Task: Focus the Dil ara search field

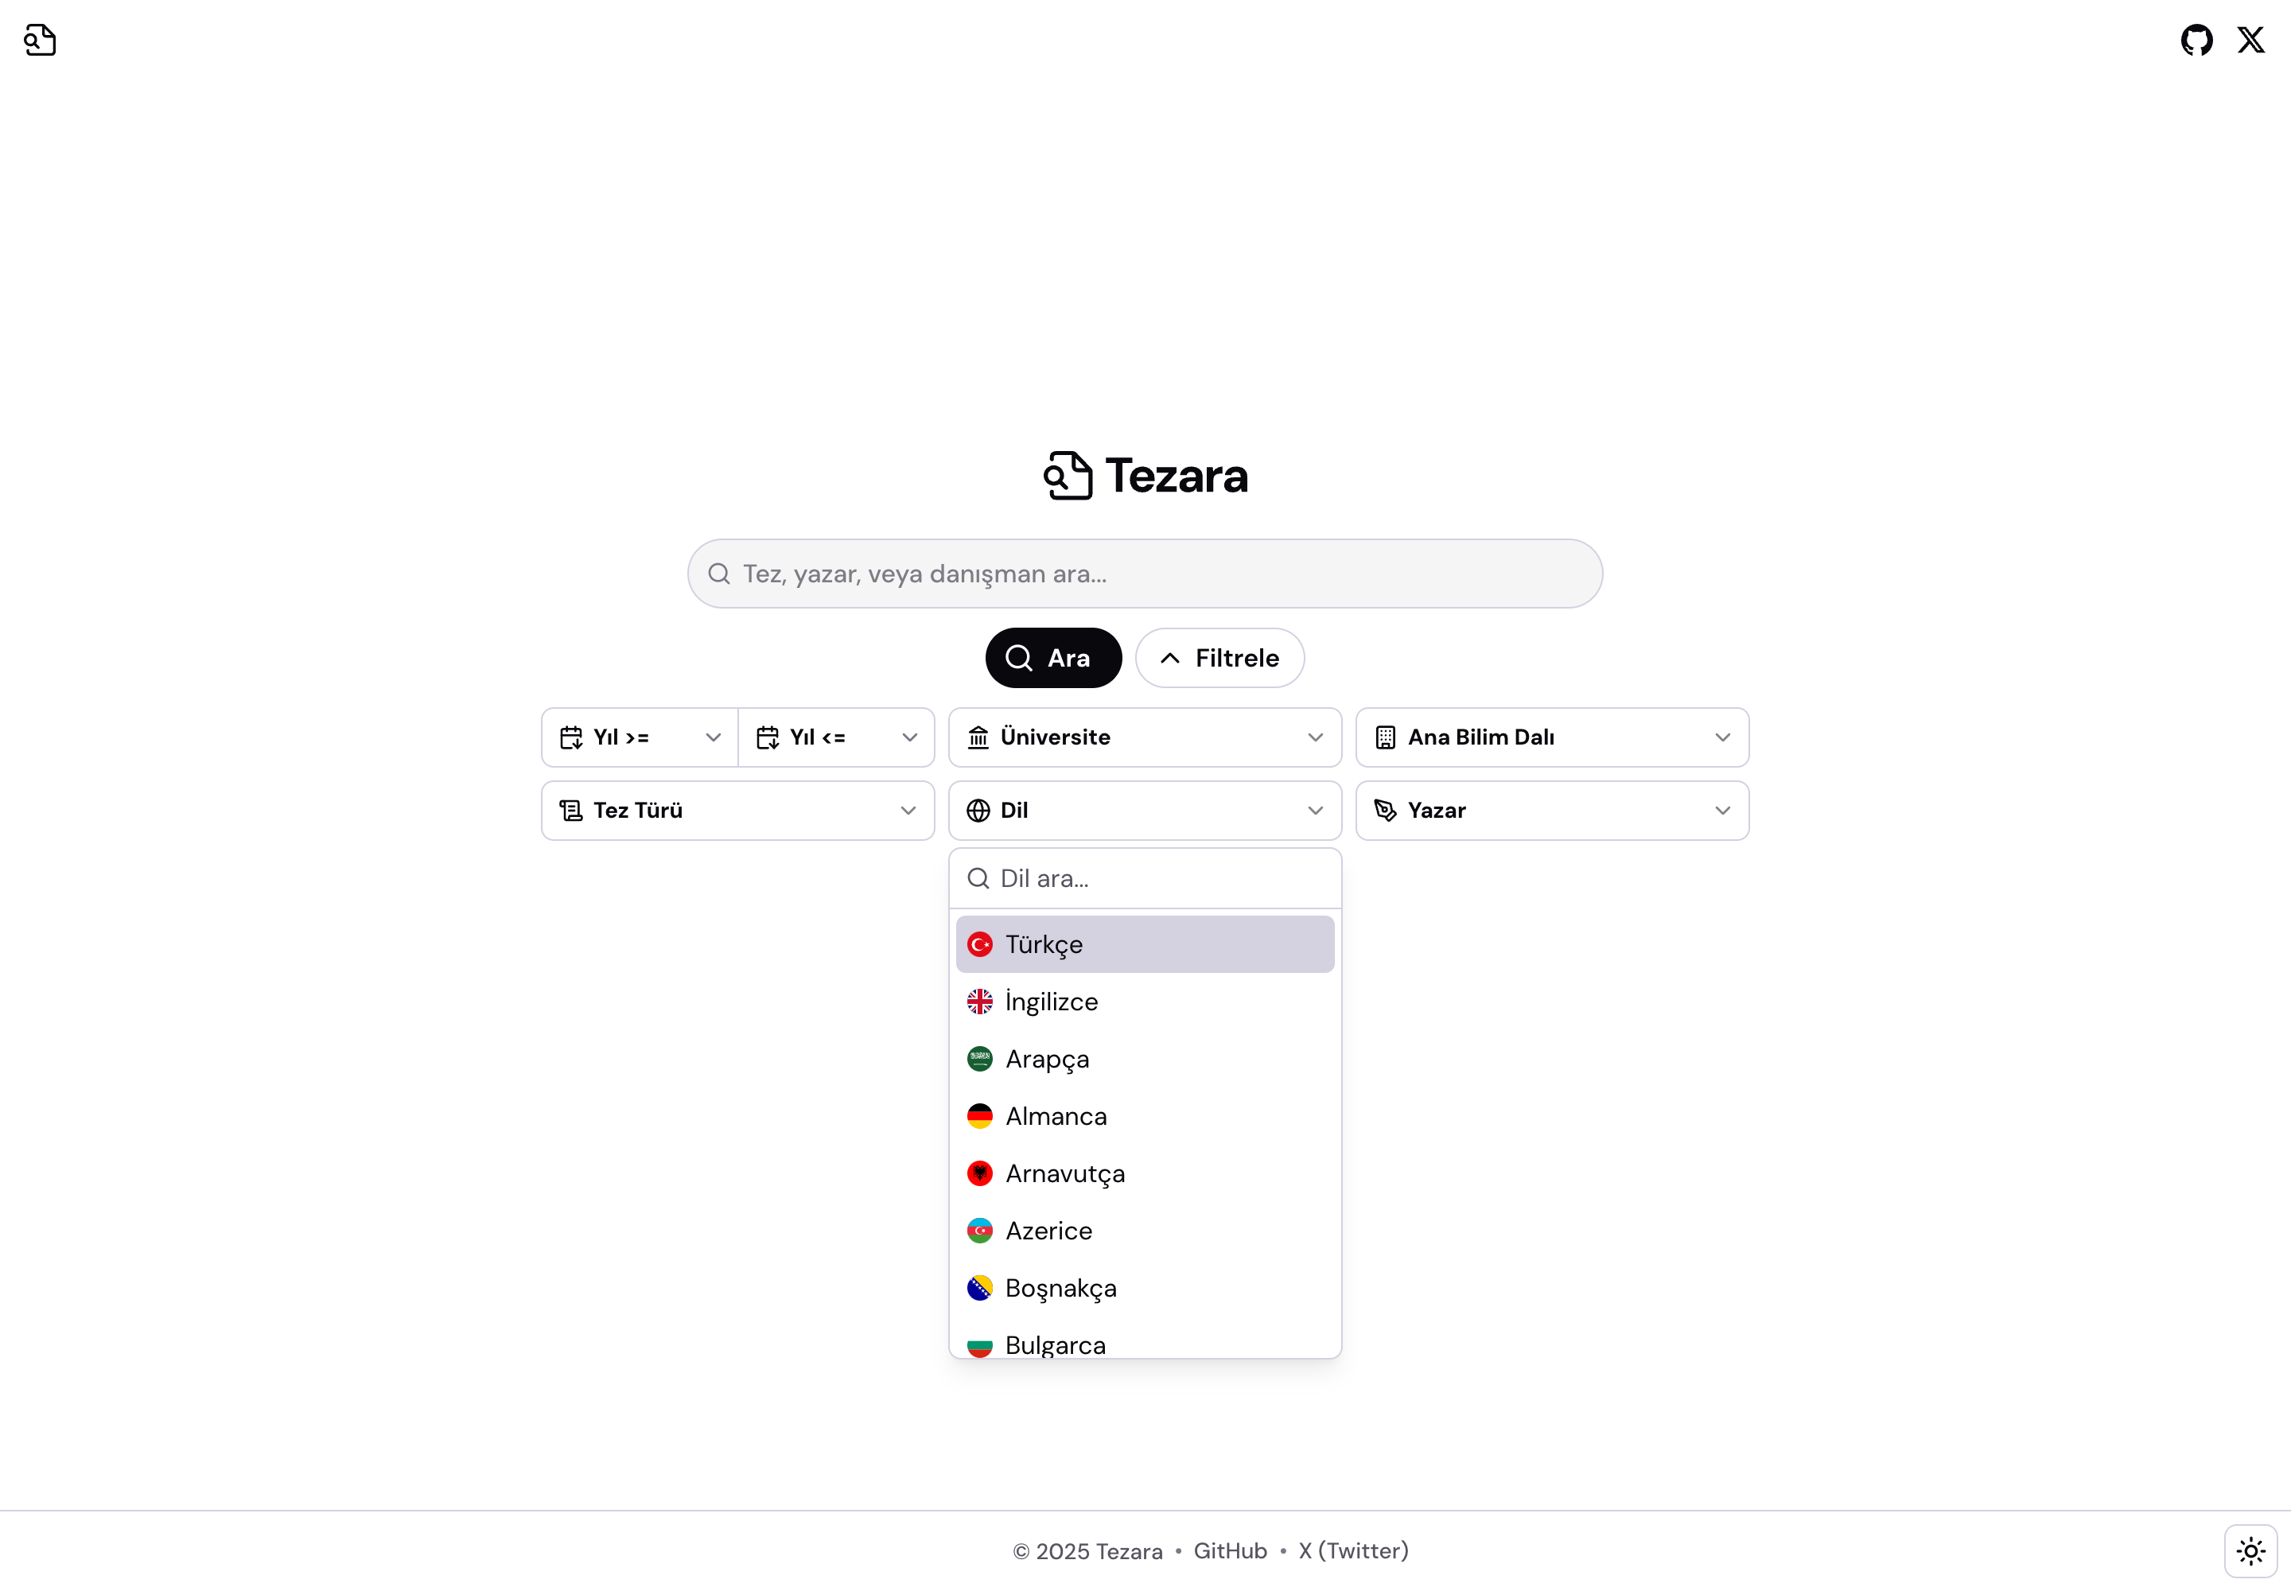Action: (1145, 878)
